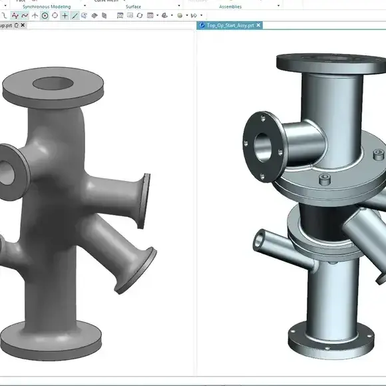Switch to the Top_Op_Start_Assy.prt tab
Screen dimensions: 386x386
[230, 25]
